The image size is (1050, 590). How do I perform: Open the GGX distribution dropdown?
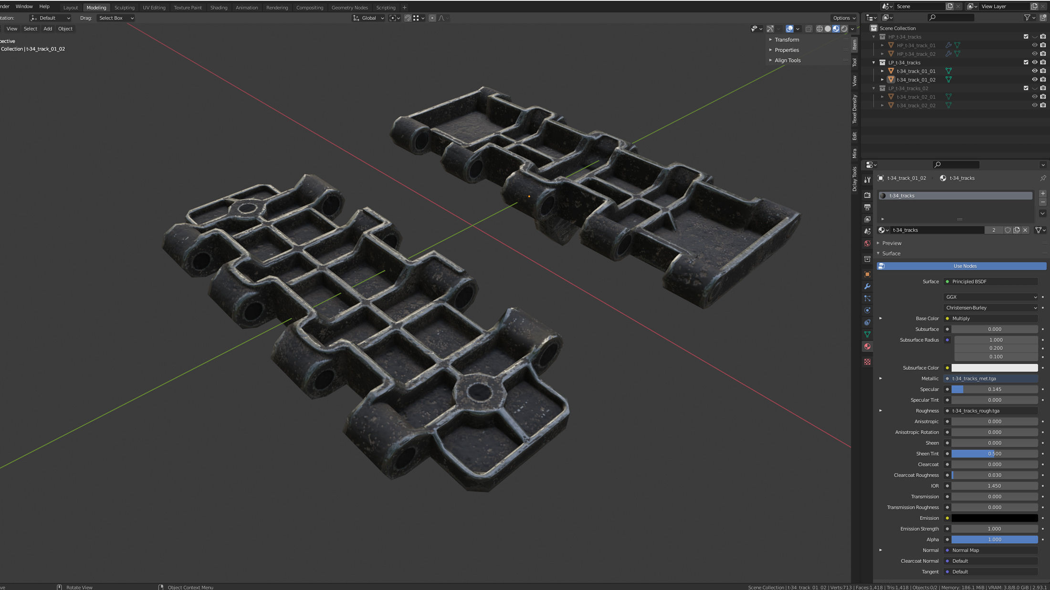pyautogui.click(x=991, y=297)
